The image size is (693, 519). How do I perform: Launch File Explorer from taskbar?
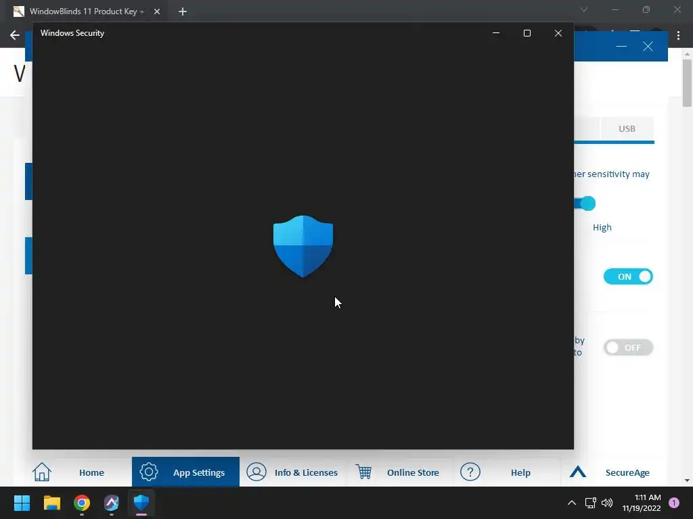click(x=51, y=503)
